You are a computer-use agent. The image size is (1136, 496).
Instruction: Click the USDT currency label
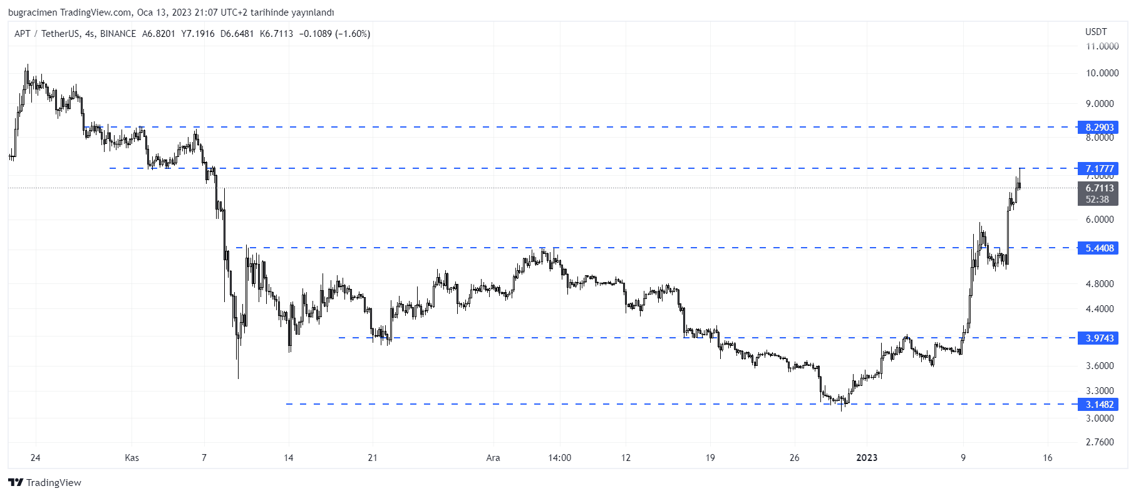tap(1096, 32)
